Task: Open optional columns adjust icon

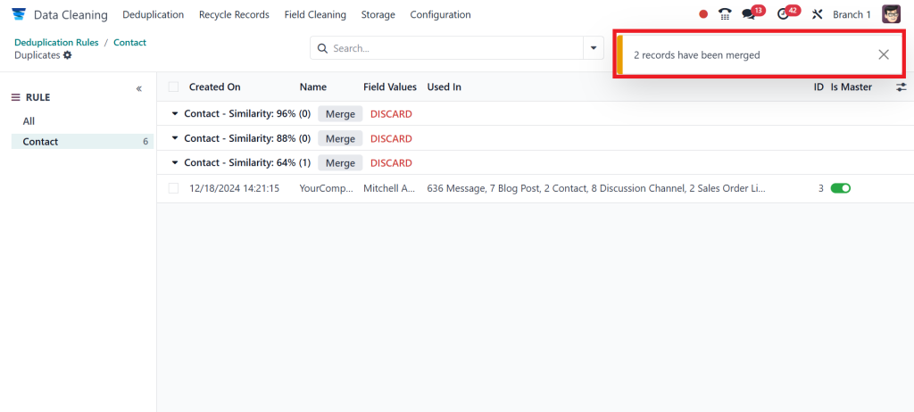Action: (902, 87)
